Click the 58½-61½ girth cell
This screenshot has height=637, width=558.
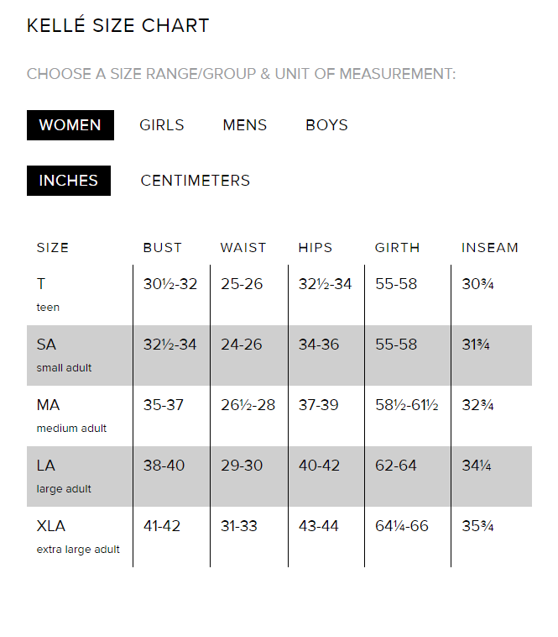point(407,405)
